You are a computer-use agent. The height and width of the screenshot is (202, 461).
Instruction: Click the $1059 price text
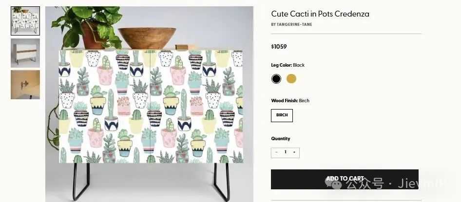(x=279, y=47)
